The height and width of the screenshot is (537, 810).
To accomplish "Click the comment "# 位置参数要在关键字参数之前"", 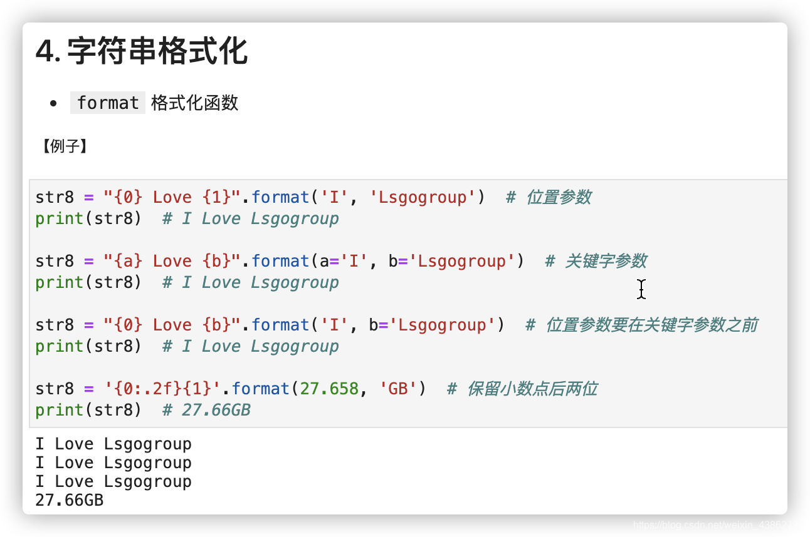I will coord(642,325).
